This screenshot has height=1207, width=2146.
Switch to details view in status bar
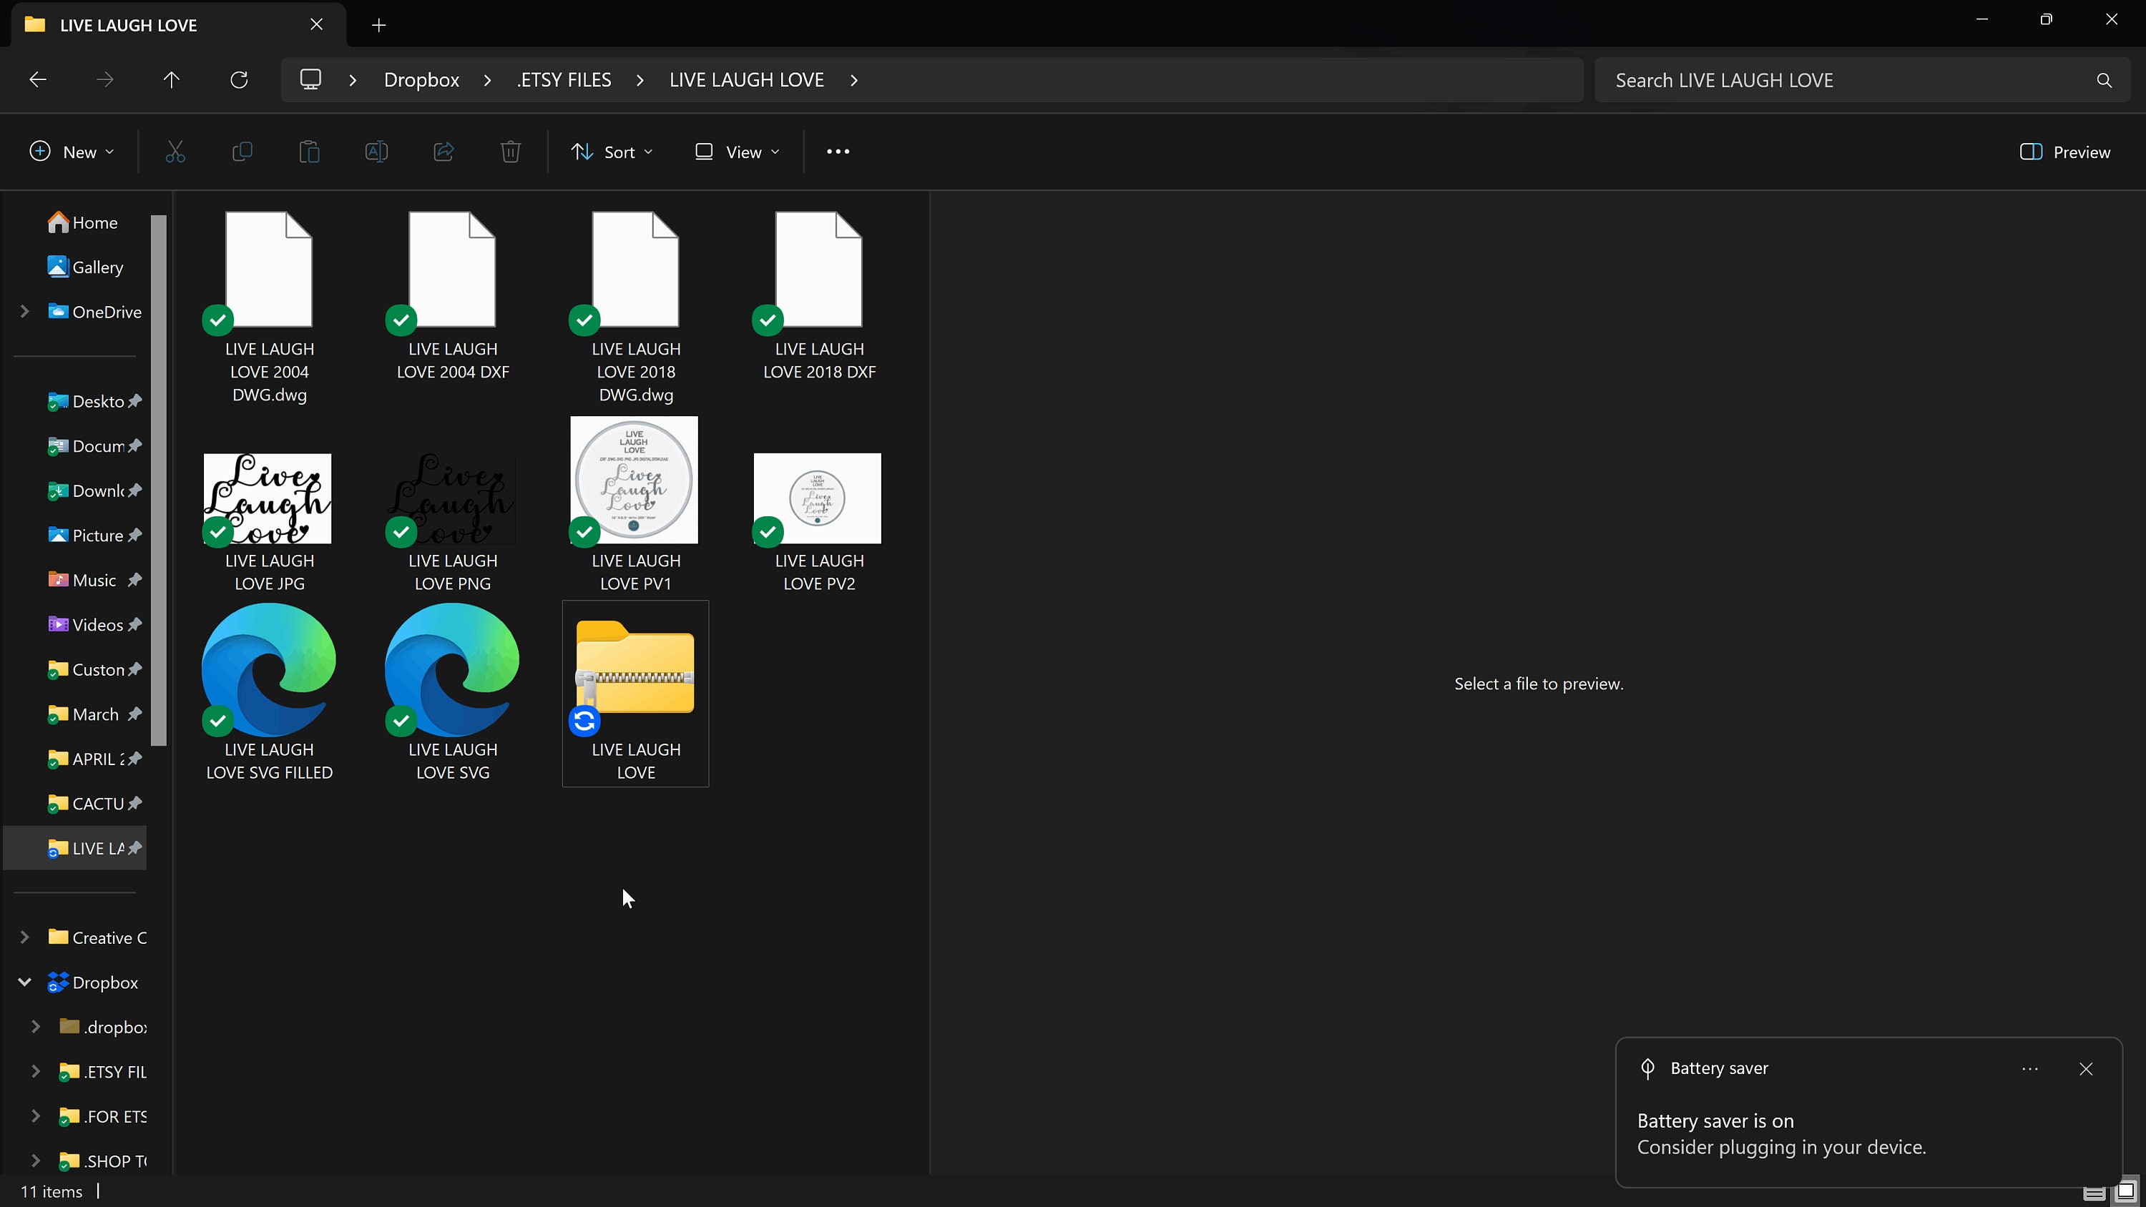[2094, 1192]
